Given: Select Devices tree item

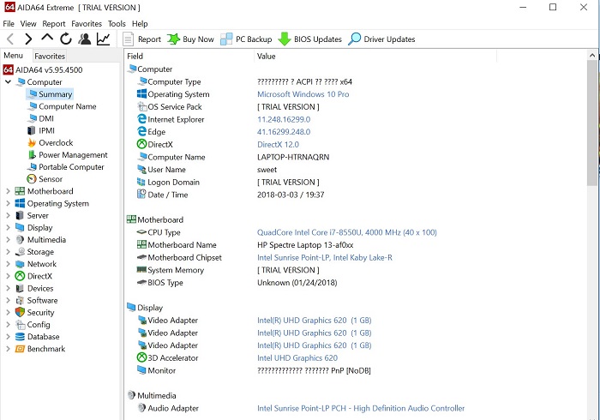Looking at the screenshot, I should coord(34,288).
